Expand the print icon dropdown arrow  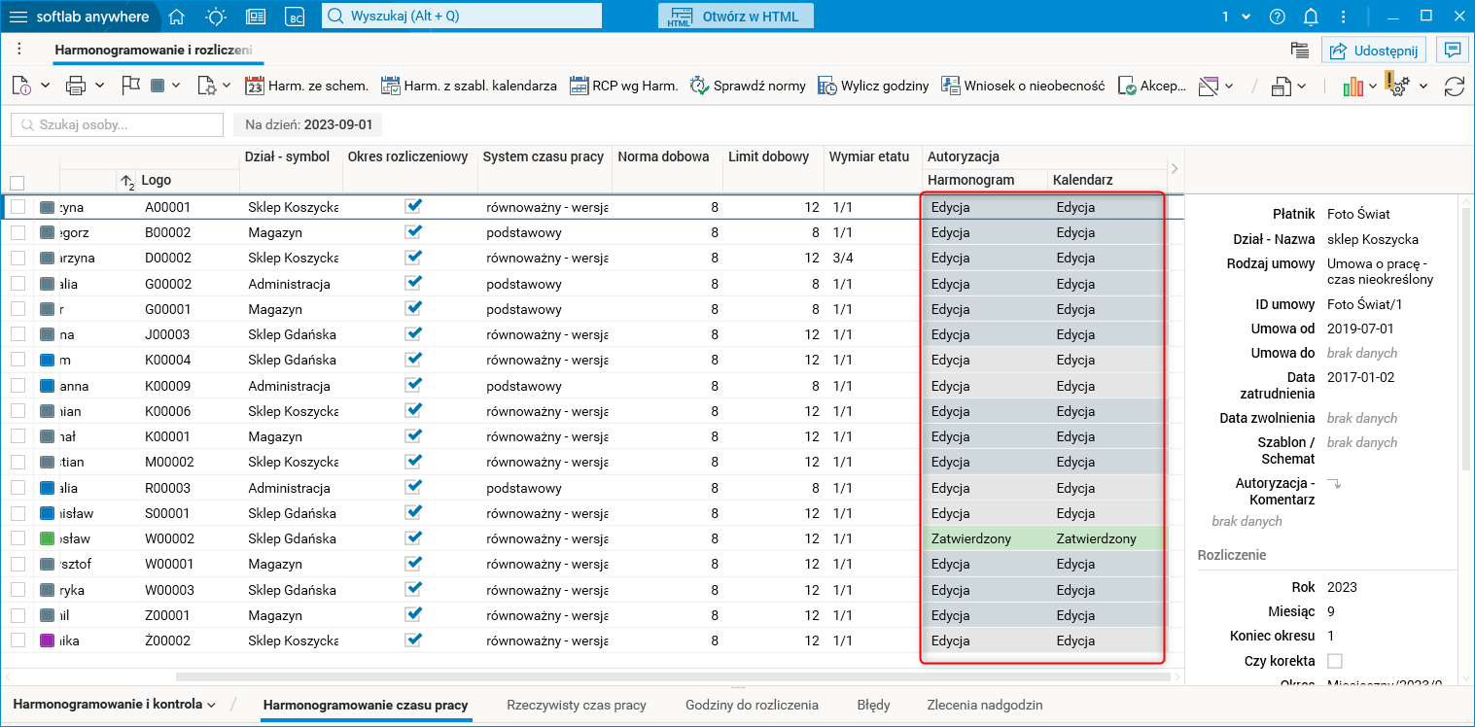100,87
